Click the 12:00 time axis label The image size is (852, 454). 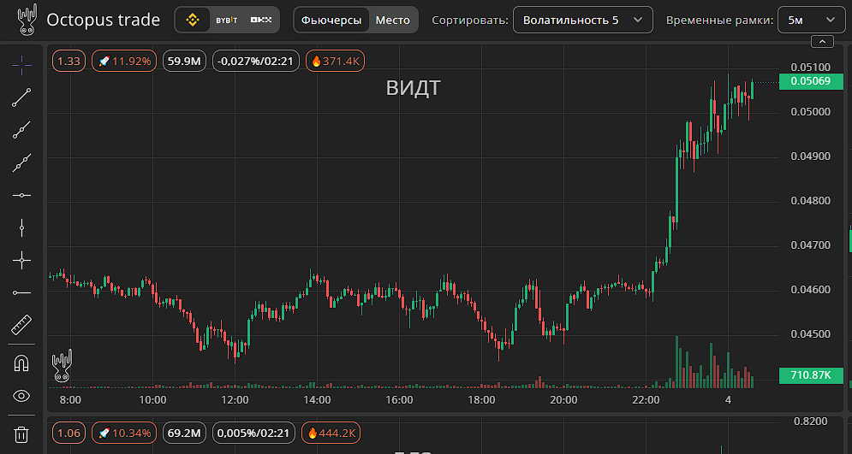point(235,400)
